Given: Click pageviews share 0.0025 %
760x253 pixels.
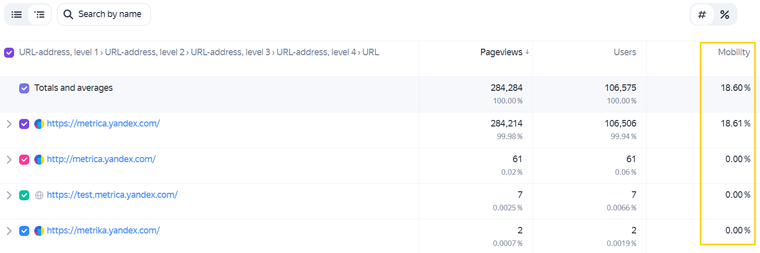Looking at the screenshot, I should [508, 208].
